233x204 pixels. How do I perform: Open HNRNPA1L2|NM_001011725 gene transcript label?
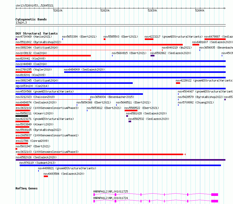tap(110, 191)
